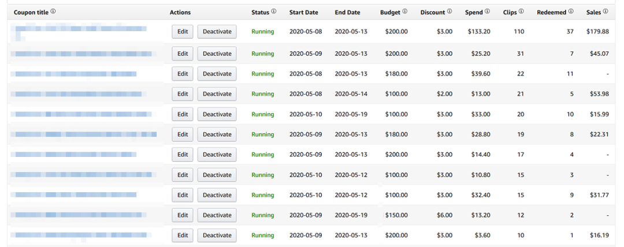This screenshot has width=624, height=247.
Task: Click info icon next to Budget header
Action: click(405, 12)
